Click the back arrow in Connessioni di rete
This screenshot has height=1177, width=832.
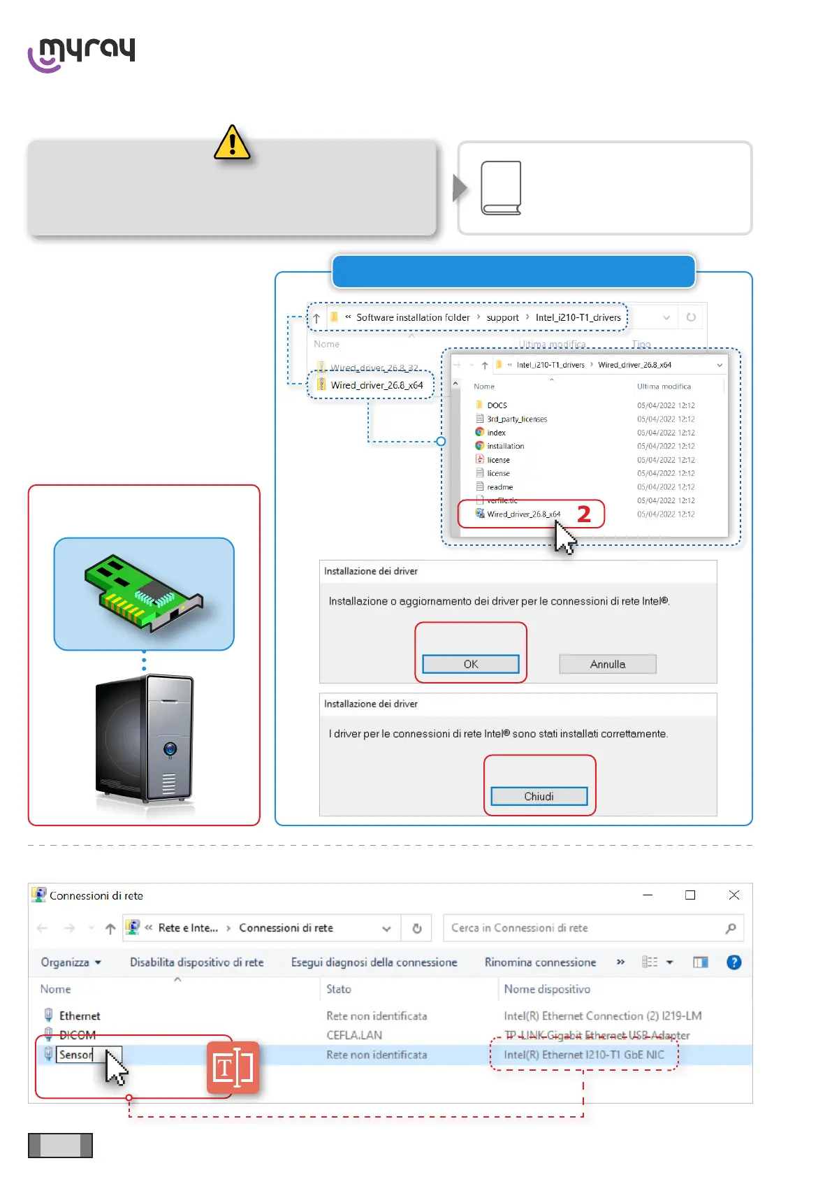43,928
